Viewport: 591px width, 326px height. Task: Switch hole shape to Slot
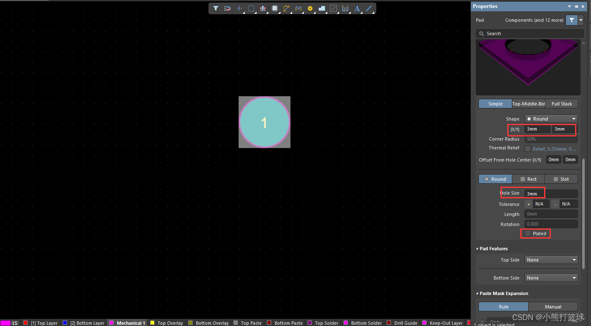tap(561, 179)
